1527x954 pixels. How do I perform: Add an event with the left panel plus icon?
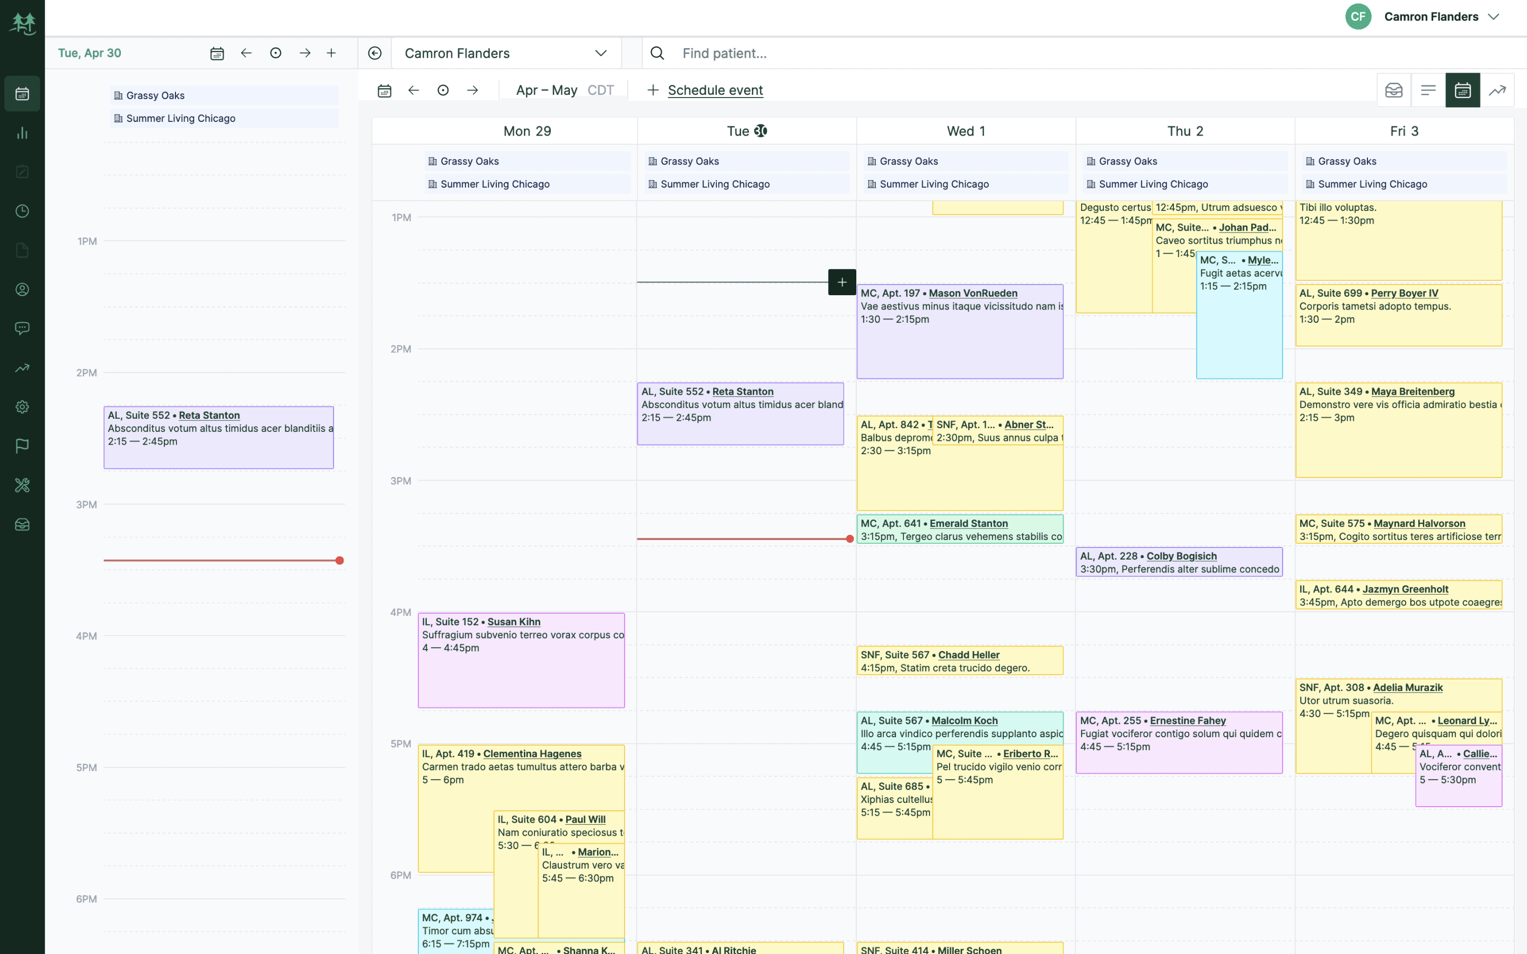[331, 53]
